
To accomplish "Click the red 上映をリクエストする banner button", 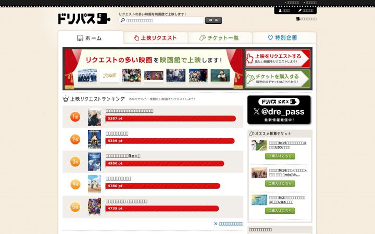I will 278,58.
